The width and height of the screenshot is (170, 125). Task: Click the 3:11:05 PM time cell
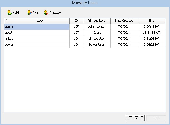tap(151, 39)
